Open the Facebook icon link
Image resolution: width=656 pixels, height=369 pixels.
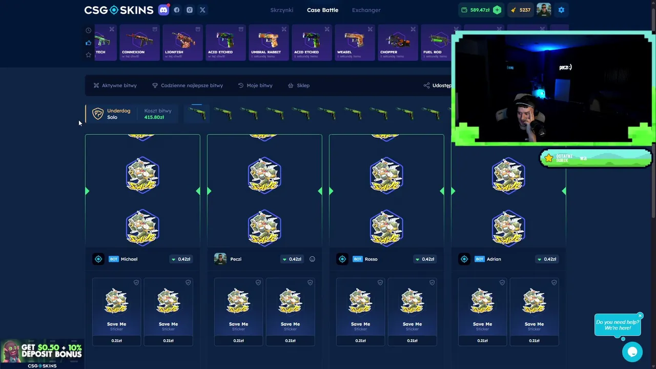coord(177,10)
